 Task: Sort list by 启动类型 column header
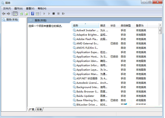[x=126, y=25]
